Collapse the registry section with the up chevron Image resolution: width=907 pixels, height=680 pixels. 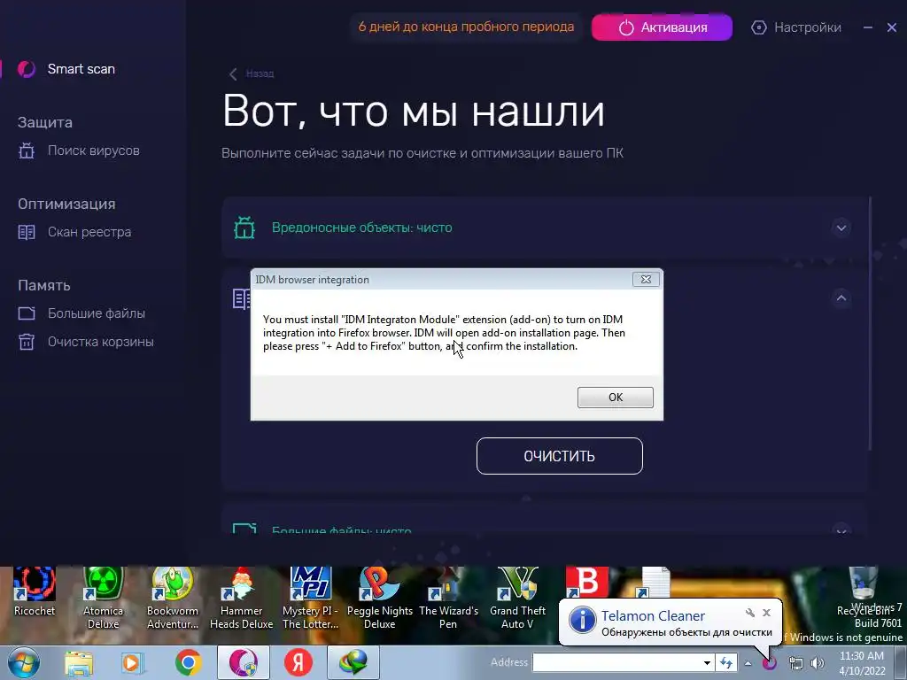841,298
